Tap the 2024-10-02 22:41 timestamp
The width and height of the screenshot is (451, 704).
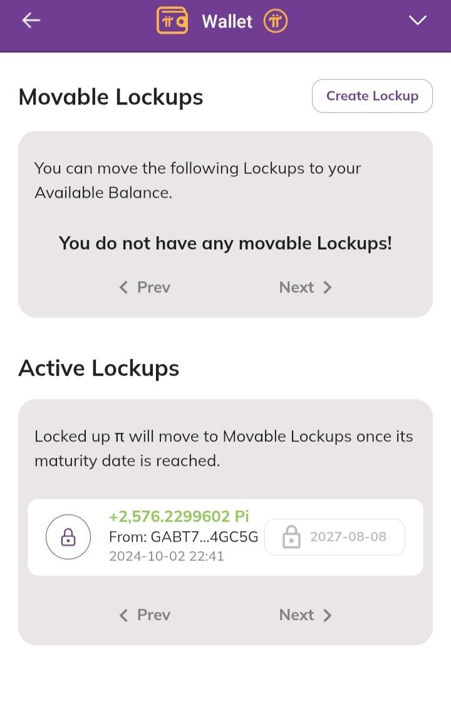click(166, 556)
